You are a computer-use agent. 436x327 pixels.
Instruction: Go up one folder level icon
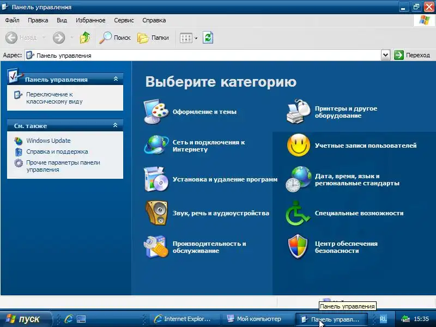[x=85, y=38]
